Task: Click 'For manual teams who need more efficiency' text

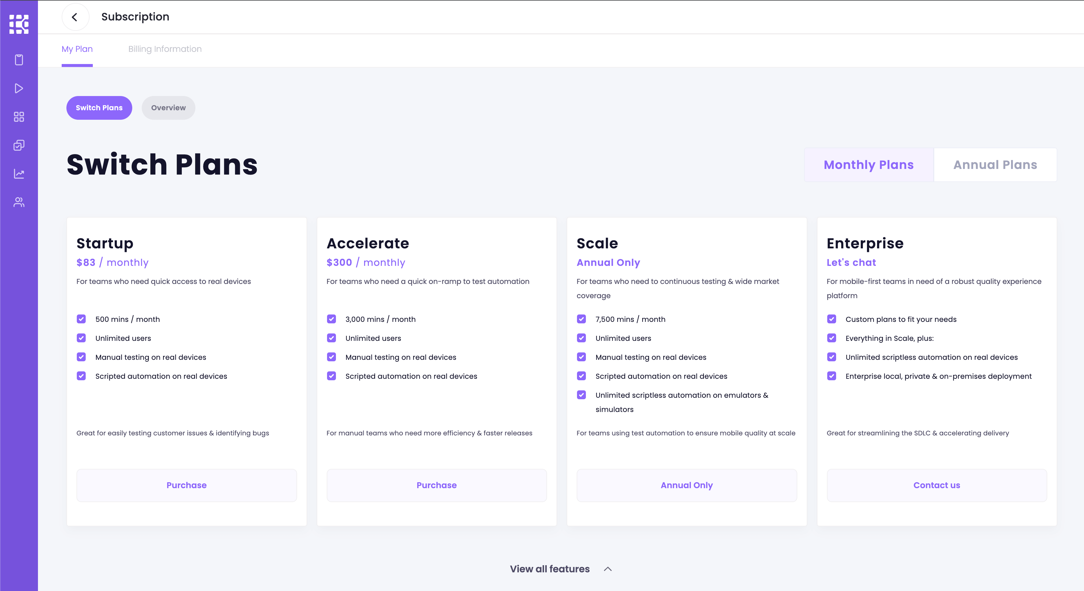Action: click(429, 433)
